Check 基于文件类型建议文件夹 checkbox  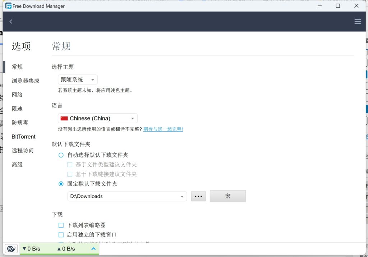[70, 165]
